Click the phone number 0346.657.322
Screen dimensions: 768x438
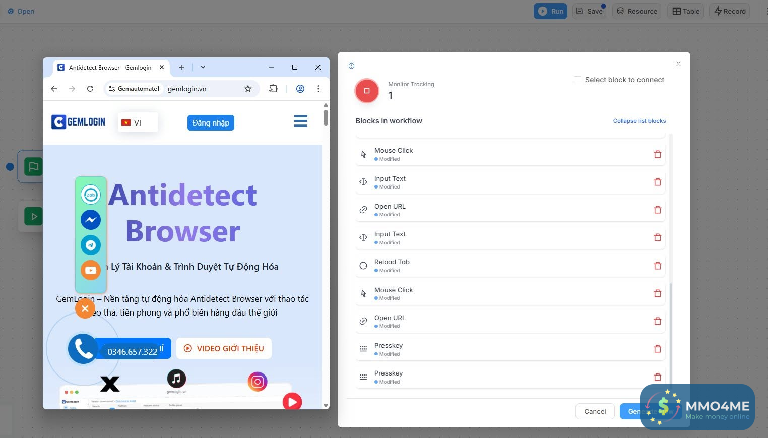point(133,352)
